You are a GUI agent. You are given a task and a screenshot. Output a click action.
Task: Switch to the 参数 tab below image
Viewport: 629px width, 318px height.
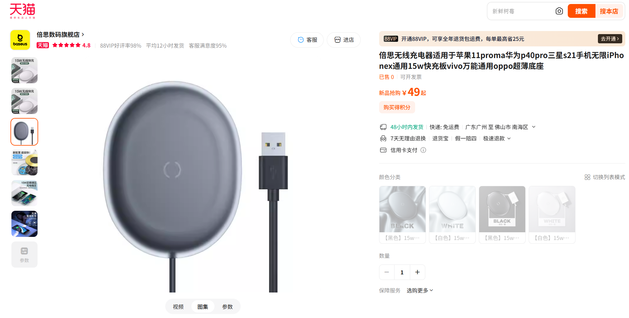pyautogui.click(x=227, y=307)
